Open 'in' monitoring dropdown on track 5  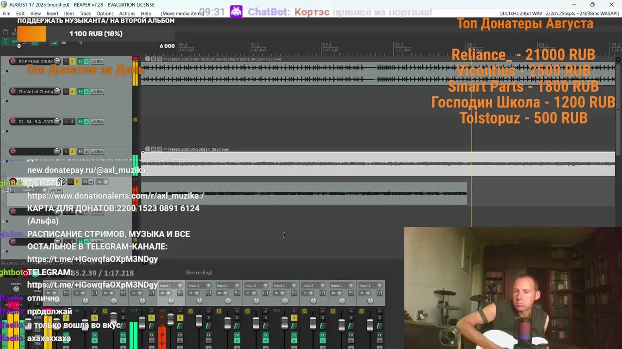tap(103, 182)
